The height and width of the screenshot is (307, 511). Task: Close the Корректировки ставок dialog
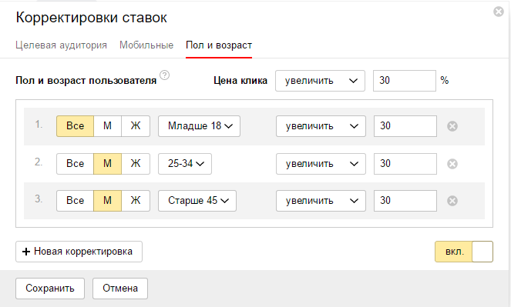pos(499,12)
